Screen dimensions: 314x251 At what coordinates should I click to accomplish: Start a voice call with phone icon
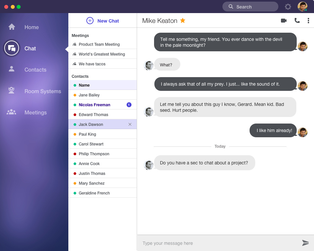(297, 20)
